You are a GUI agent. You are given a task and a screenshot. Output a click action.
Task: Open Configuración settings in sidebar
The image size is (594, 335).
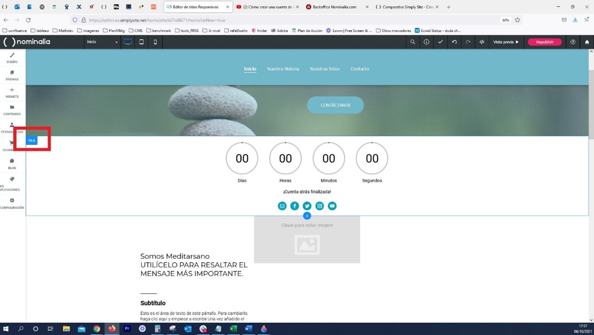pos(12,203)
